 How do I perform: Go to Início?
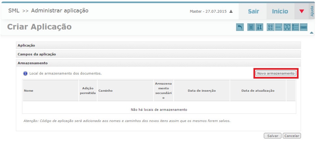pos(280,11)
